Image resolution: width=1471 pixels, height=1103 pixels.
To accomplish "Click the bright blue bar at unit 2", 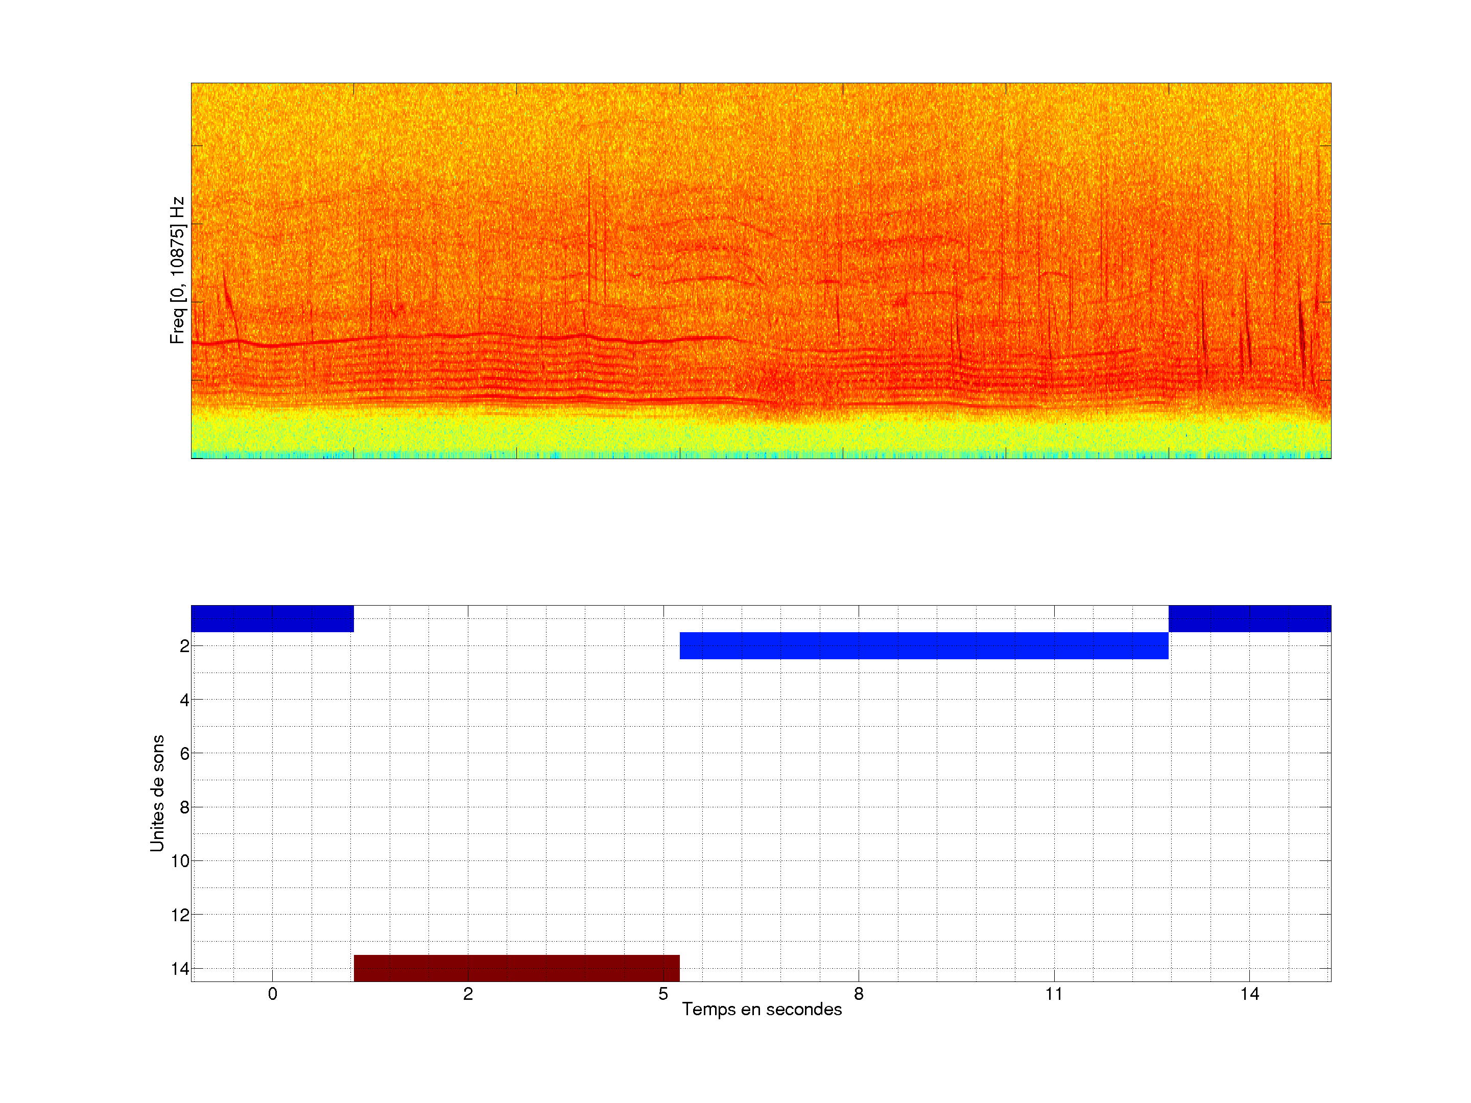I will (x=923, y=645).
